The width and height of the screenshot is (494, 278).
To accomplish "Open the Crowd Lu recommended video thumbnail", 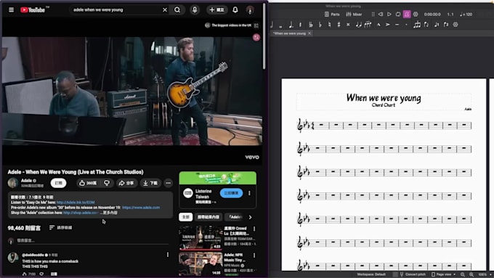I will [x=201, y=237].
